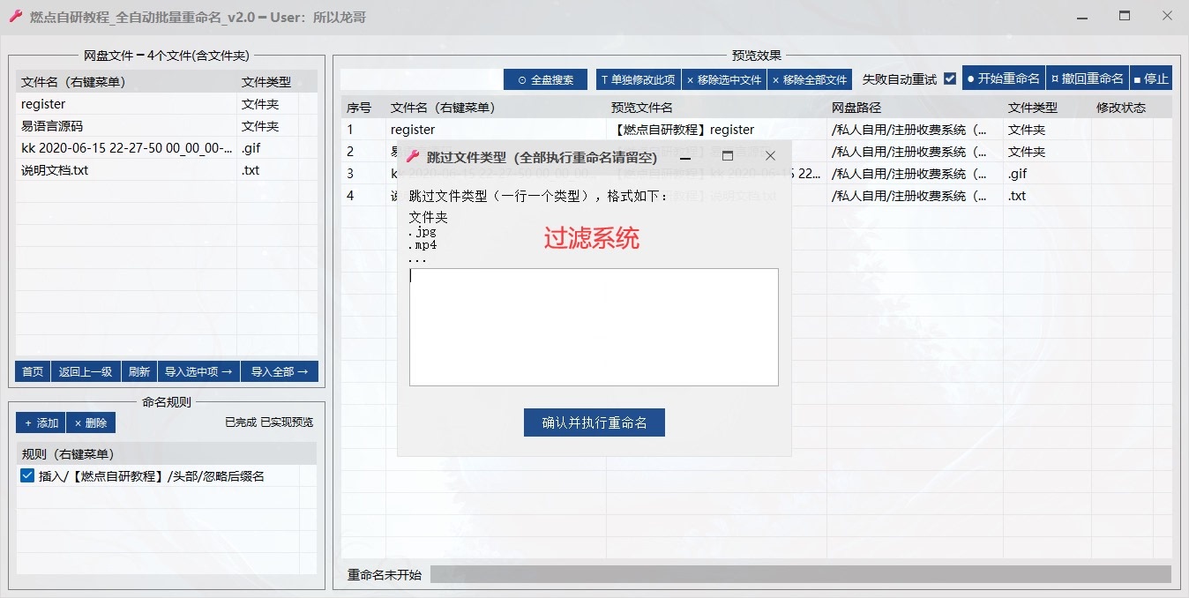This screenshot has height=598, width=1189.
Task: Uncheck the 插入/【燃点自研教程】 rule checkbox
Action: coord(27,476)
